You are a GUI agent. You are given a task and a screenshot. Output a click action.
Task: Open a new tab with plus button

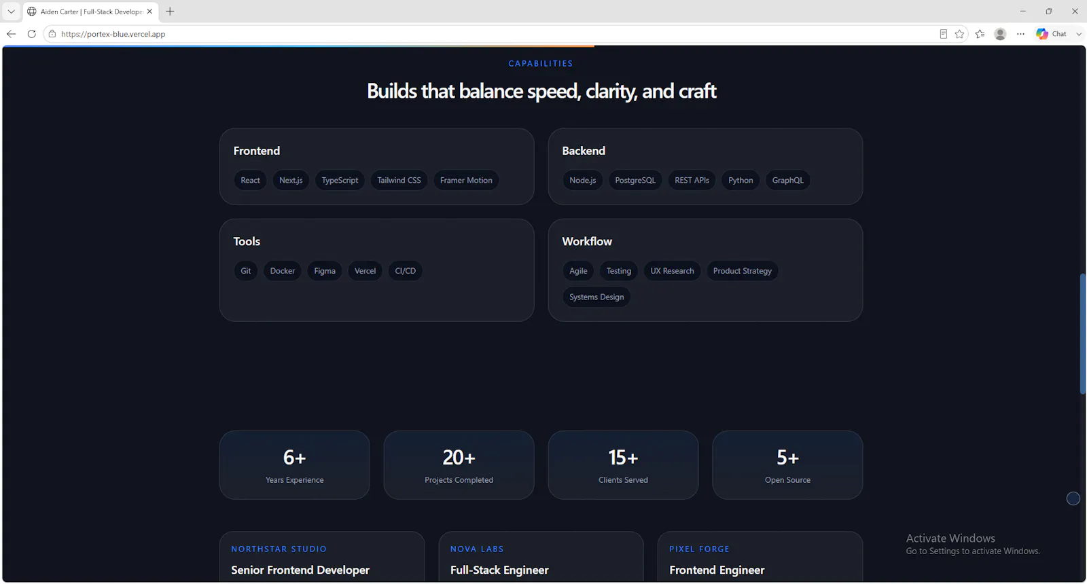pos(170,12)
